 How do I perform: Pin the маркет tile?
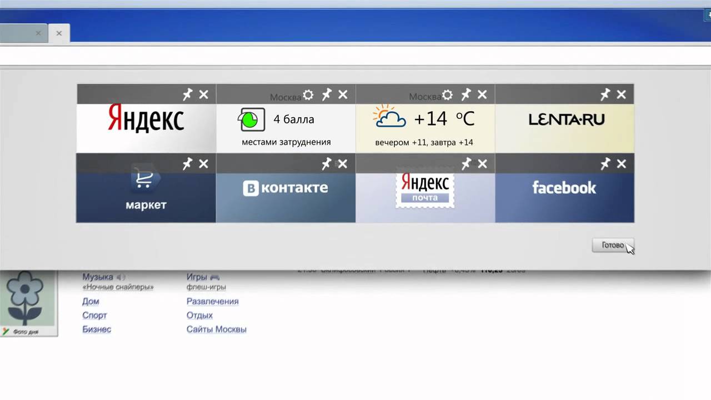point(188,163)
